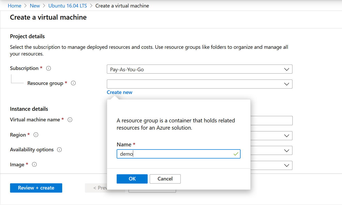The height and width of the screenshot is (205, 342).
Task: Open the Subscription info tooltip icon
Action: [49, 68]
